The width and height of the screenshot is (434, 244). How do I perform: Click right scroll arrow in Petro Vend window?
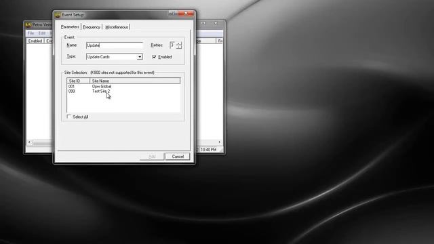(220, 142)
